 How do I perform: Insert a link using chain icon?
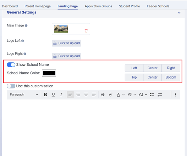(110, 95)
